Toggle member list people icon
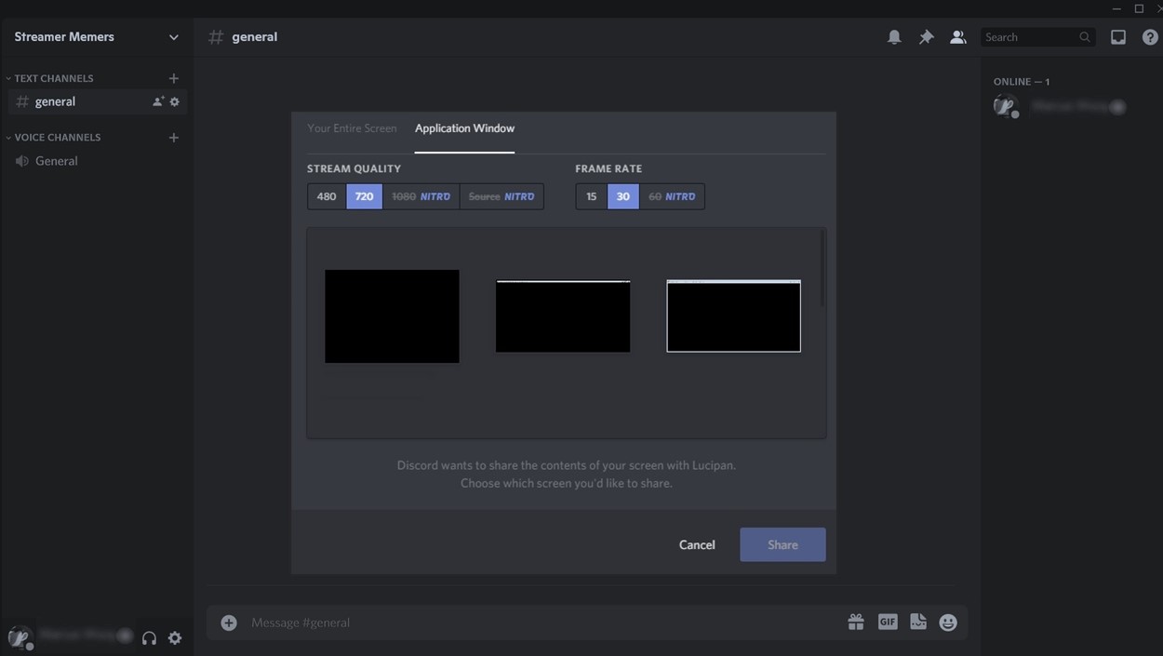Viewport: 1163px width, 656px height. tap(957, 37)
